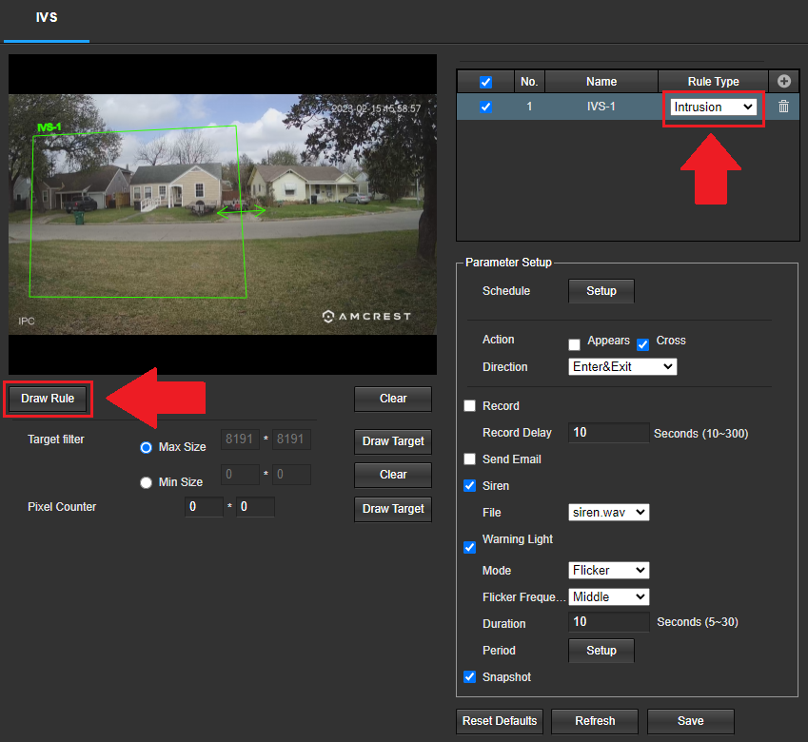This screenshot has height=742, width=808.
Task: Click the Refresh button
Action: click(595, 721)
